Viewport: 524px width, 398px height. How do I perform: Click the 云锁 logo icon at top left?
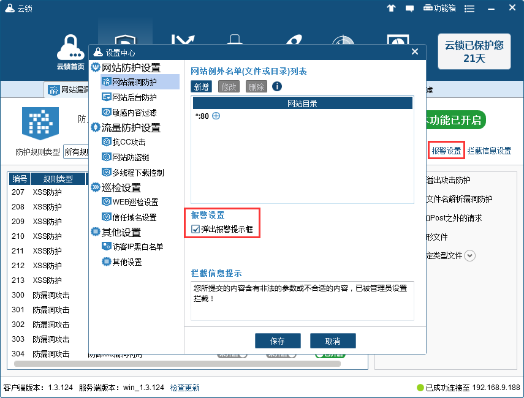pyautogui.click(x=9, y=8)
